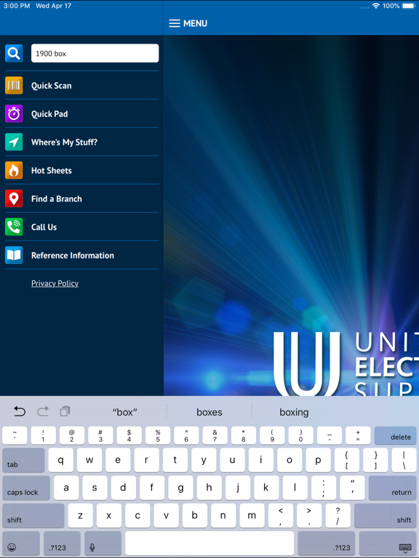Image resolution: width=419 pixels, height=558 pixels.
Task: Tap the orange Hot Sheets flame icon
Action: (x=14, y=171)
